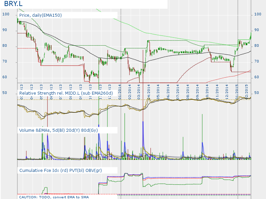Click the 07/2014 date axis label
The height and width of the screenshot is (199, 266).
pos(178,92)
